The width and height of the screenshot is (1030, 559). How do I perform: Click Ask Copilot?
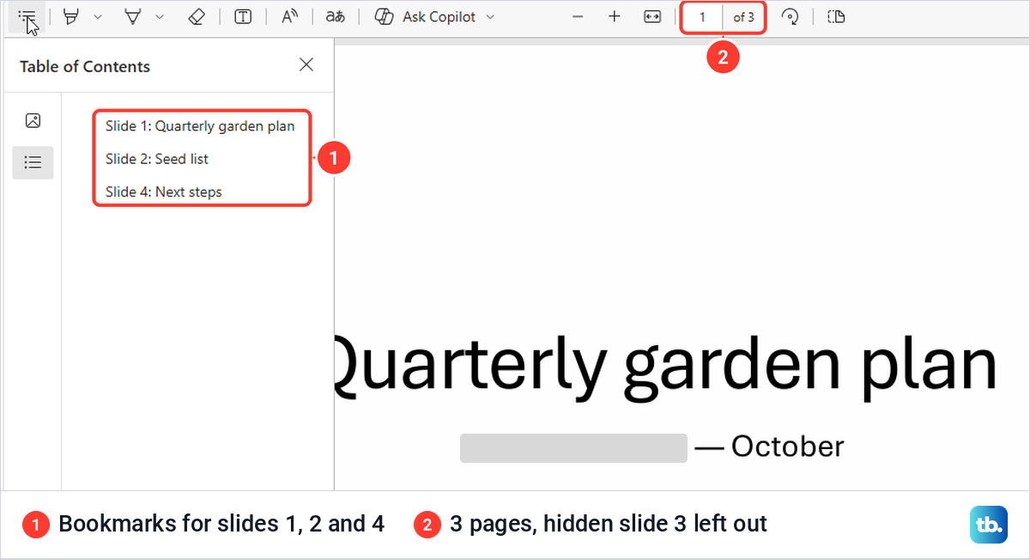point(426,16)
